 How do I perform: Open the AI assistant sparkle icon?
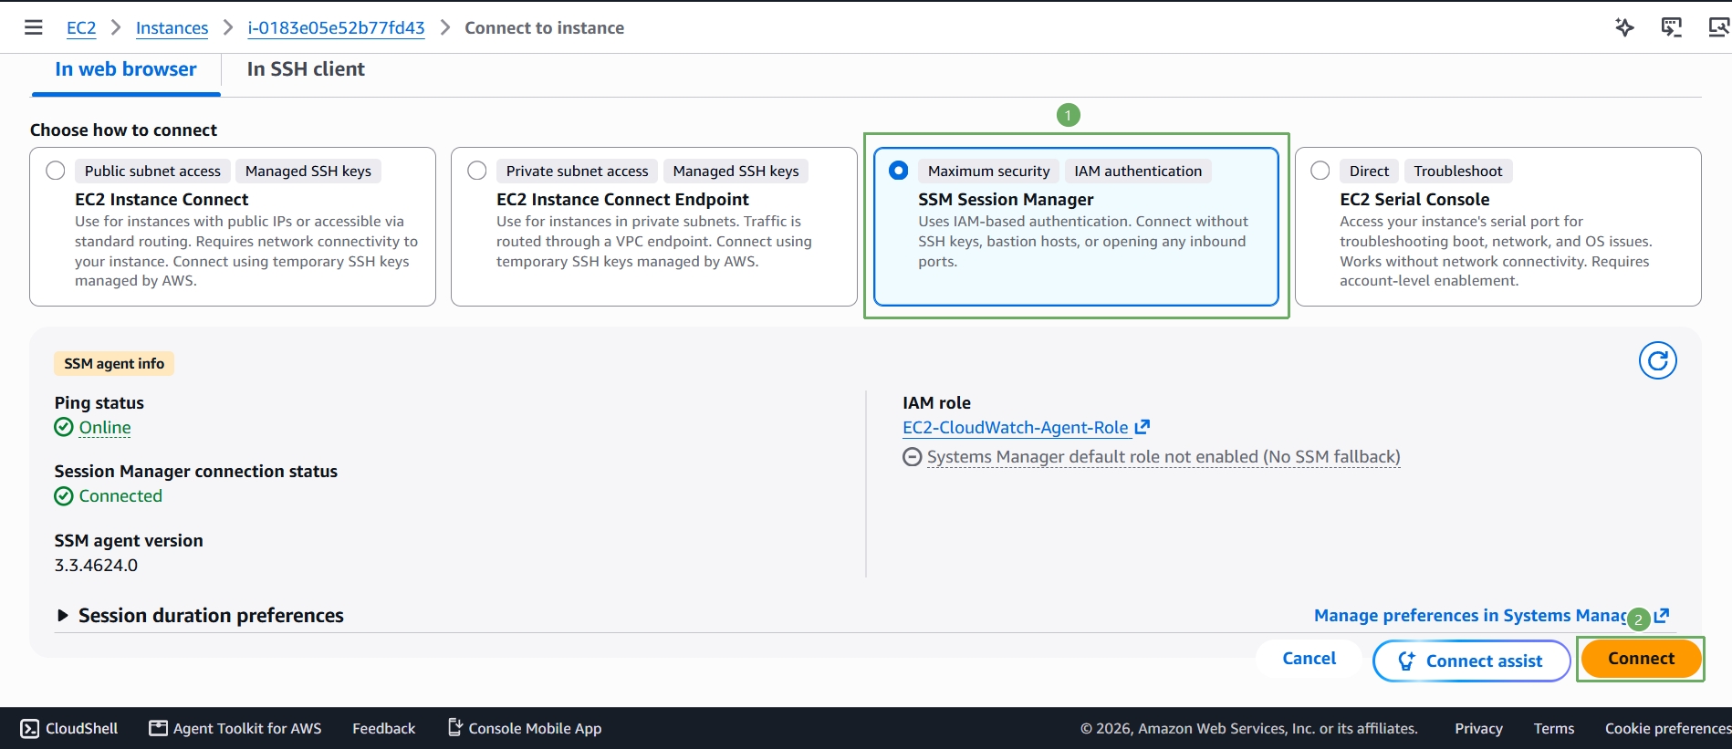(1624, 27)
